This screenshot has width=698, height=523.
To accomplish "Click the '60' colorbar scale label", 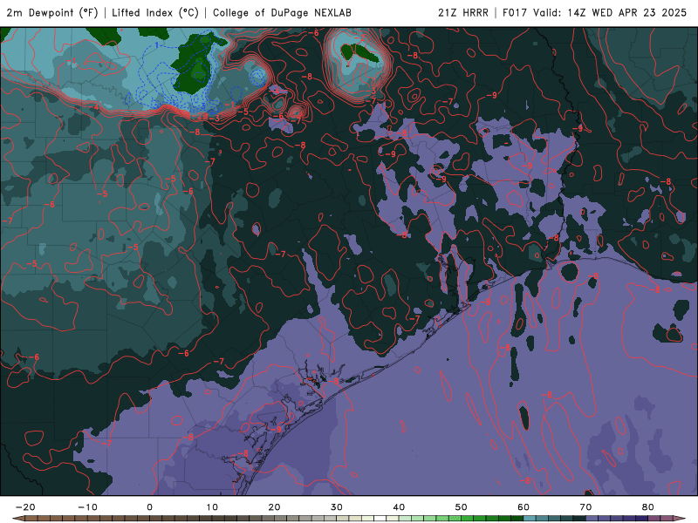I will (523, 507).
